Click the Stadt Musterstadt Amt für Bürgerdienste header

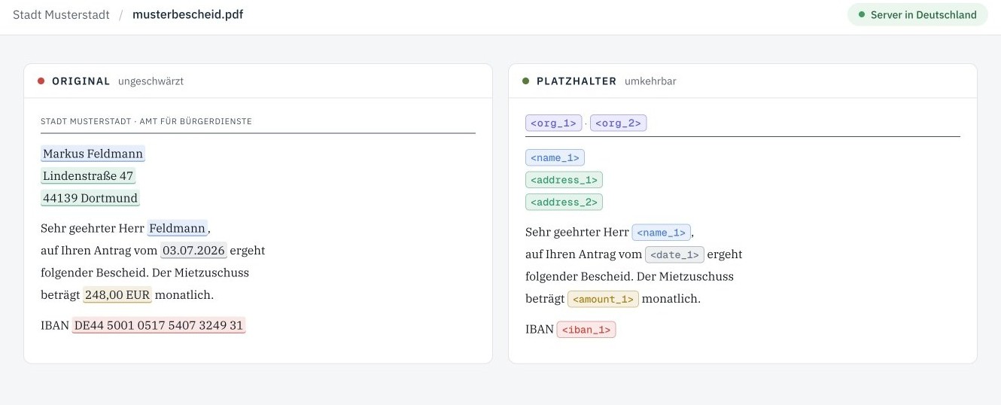point(146,121)
